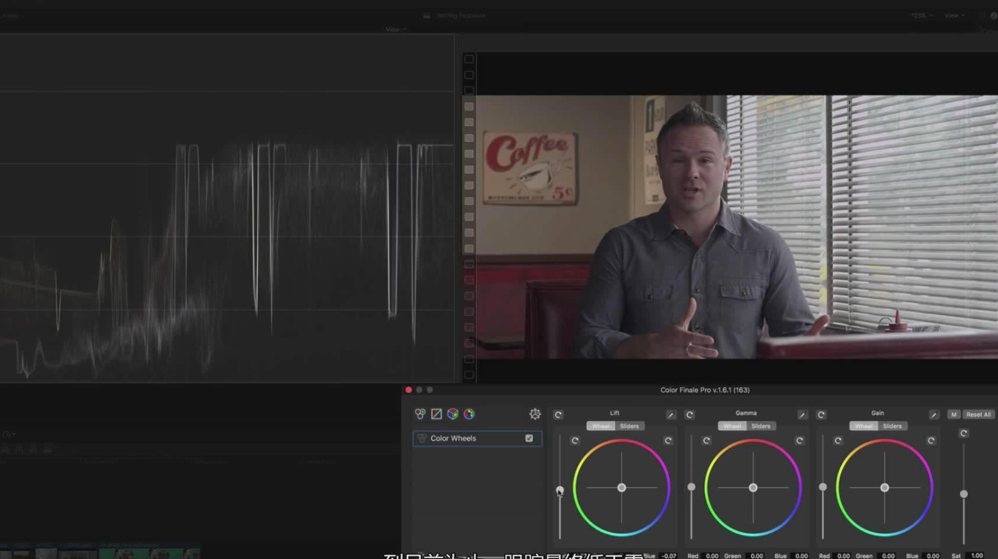This screenshot has width=998, height=559.
Task: Click the luma waveform scope display
Action: 227,209
